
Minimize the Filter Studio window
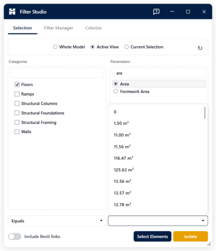coord(172,12)
